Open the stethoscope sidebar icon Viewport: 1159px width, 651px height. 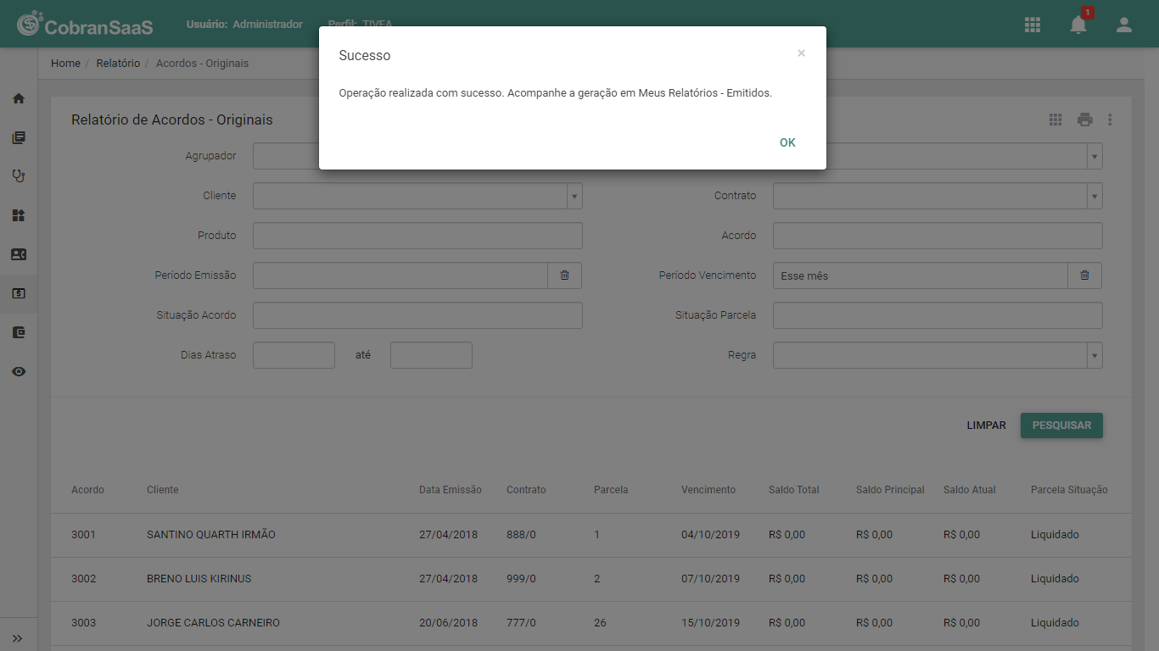tap(19, 176)
